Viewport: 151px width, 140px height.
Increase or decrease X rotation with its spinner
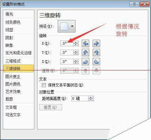(76, 43)
